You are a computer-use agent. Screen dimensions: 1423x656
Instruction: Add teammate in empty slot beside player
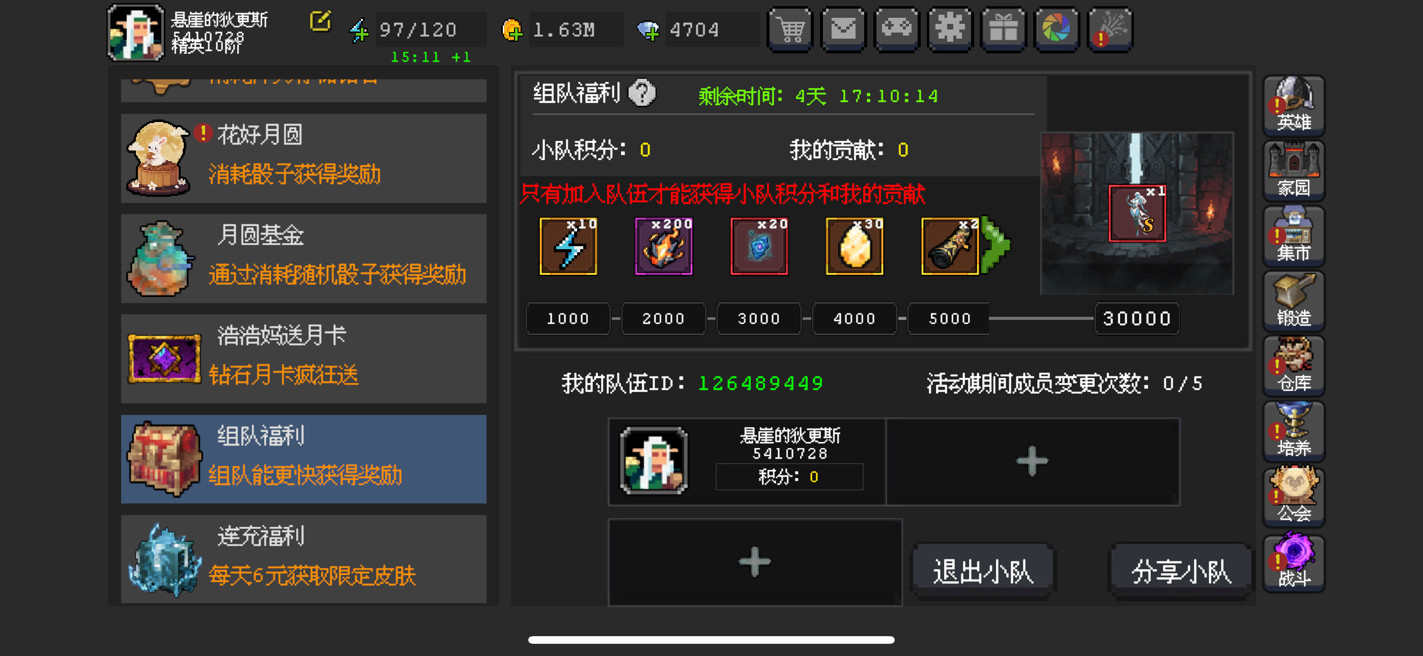[x=1032, y=461]
